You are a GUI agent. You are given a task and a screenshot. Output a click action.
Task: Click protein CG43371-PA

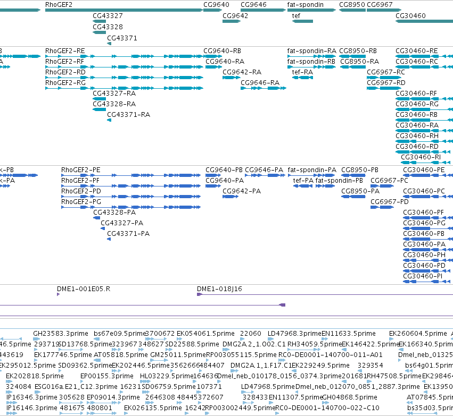128,234
